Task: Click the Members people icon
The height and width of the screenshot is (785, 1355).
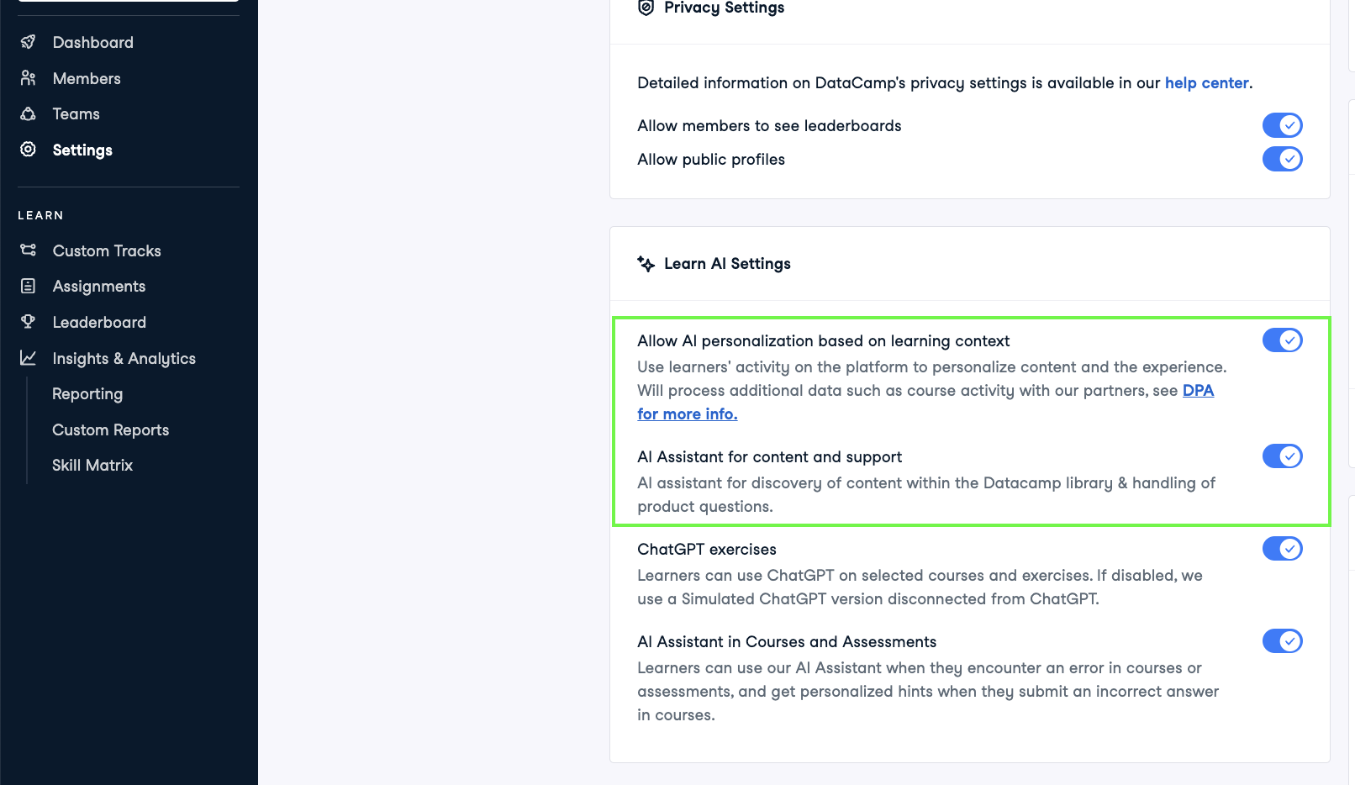Action: click(x=28, y=78)
